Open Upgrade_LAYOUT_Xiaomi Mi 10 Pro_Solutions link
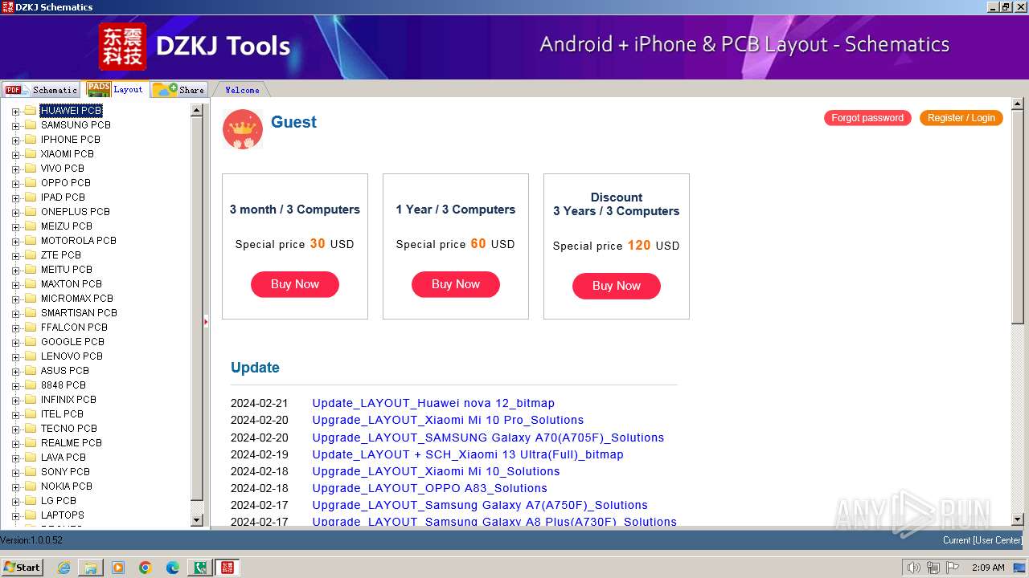1029x578 pixels. 448,420
